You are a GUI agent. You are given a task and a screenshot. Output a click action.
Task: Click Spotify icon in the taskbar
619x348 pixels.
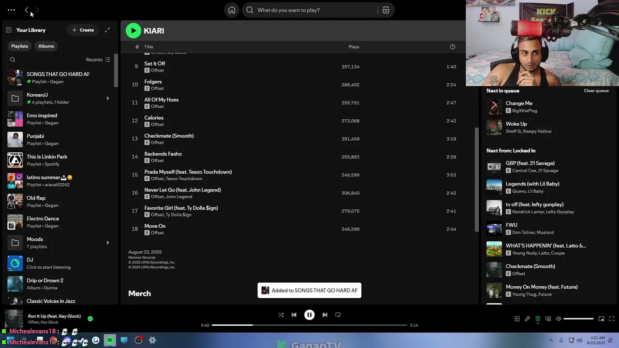click(x=110, y=340)
